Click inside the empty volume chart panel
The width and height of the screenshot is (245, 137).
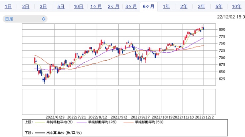pos(119,102)
